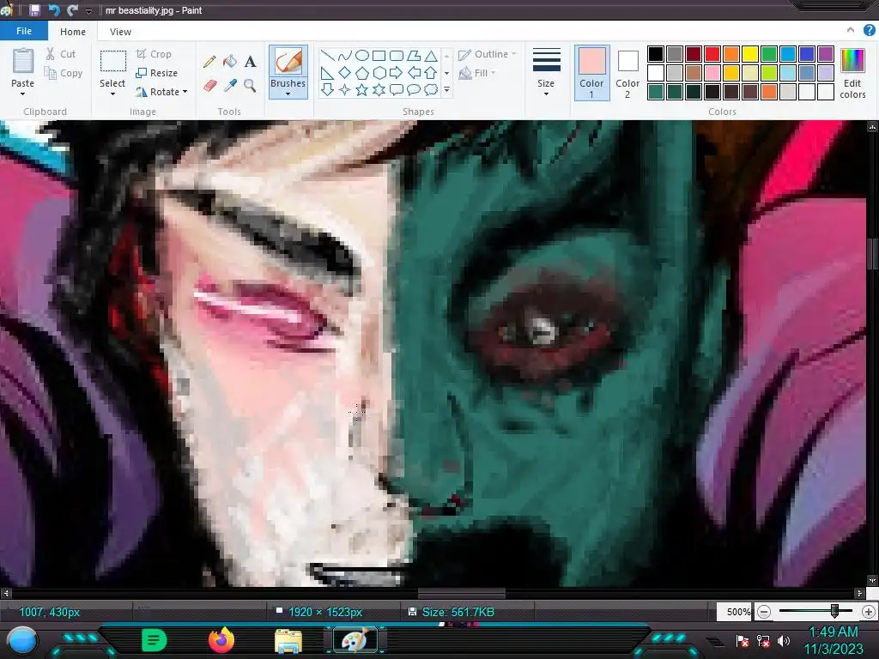Switch to the View tab
This screenshot has height=659, width=879.
(120, 32)
